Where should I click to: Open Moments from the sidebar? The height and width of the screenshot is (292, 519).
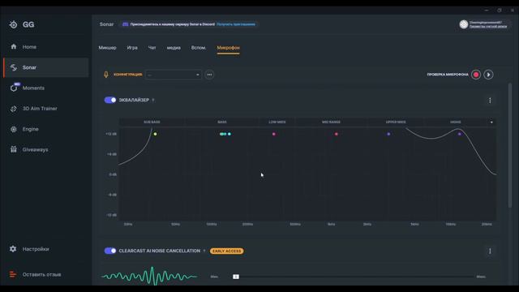pos(33,88)
